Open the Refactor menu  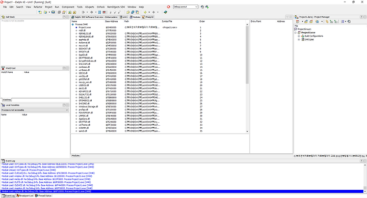(x=38, y=7)
